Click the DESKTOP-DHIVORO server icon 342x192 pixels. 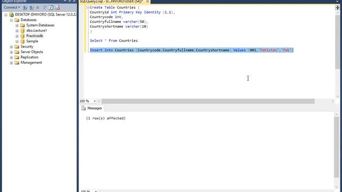point(12,14)
